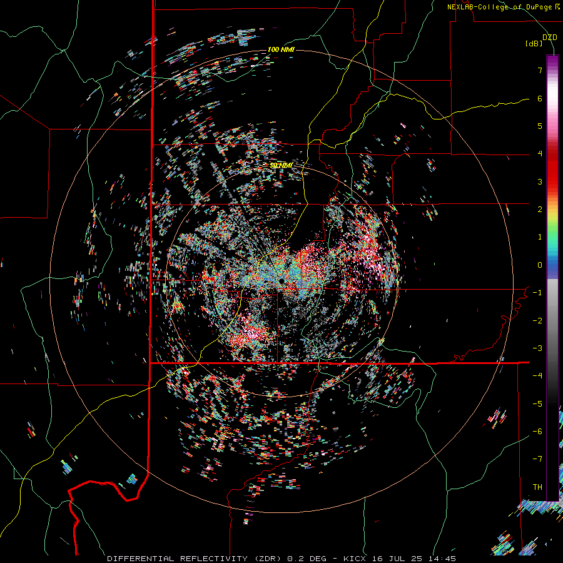Click the 3 value on the color scale
The height and width of the screenshot is (563, 563).
pyautogui.click(x=540, y=181)
